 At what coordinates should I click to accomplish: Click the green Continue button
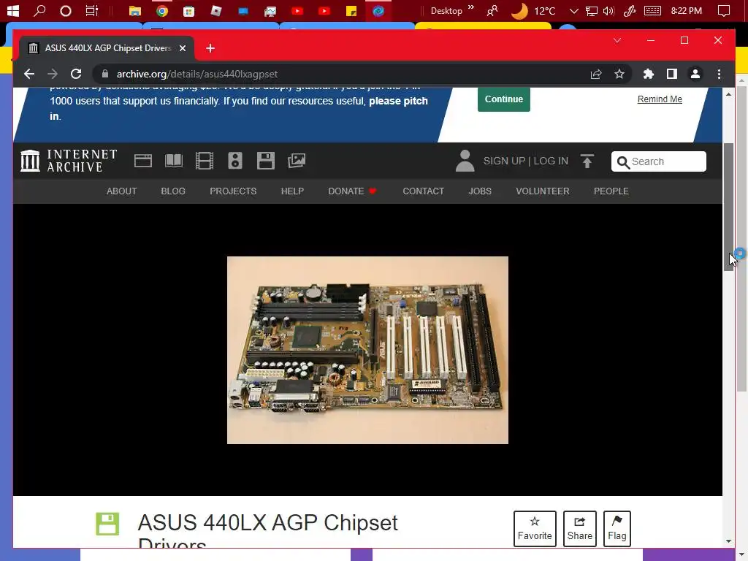pos(504,99)
